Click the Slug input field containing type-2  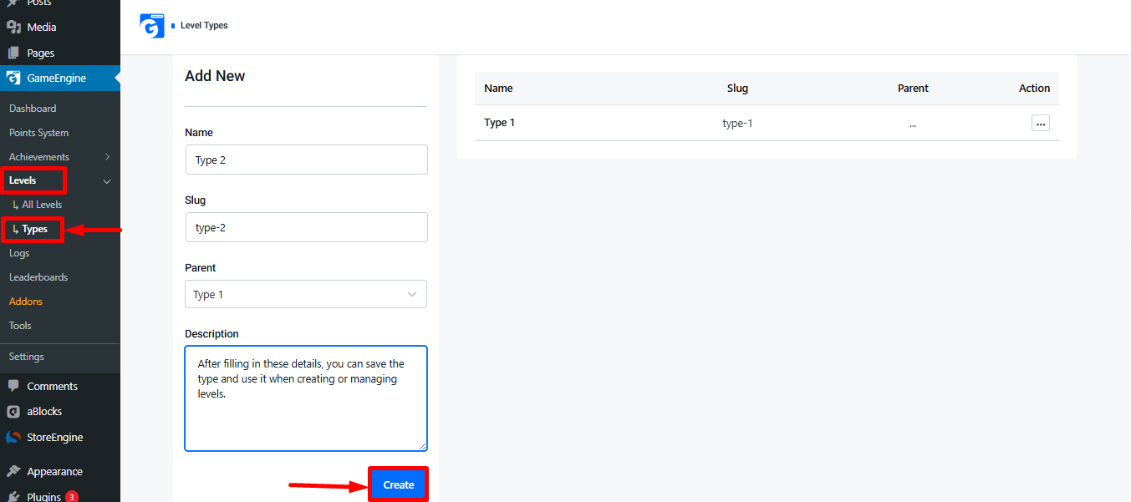click(x=306, y=227)
